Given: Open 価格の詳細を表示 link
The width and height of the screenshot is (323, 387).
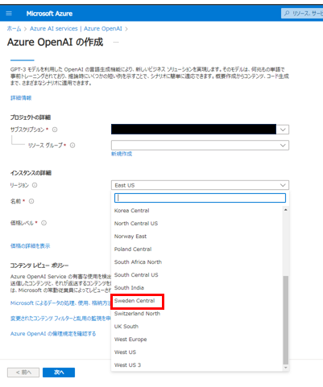Looking at the screenshot, I should pyautogui.click(x=30, y=246).
